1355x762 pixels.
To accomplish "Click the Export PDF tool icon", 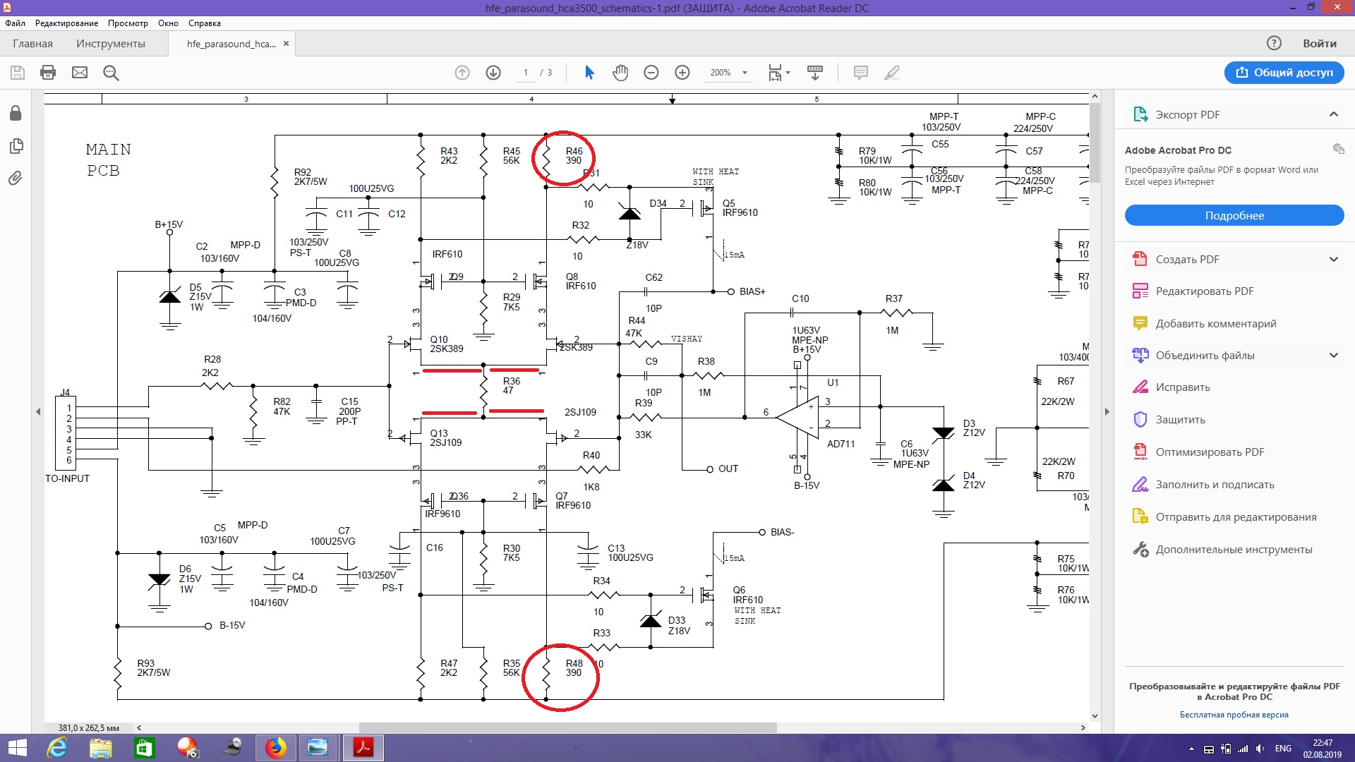I will [x=1140, y=114].
